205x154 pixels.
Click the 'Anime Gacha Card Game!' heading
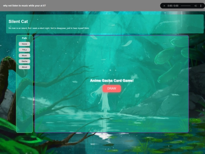pos(112,80)
